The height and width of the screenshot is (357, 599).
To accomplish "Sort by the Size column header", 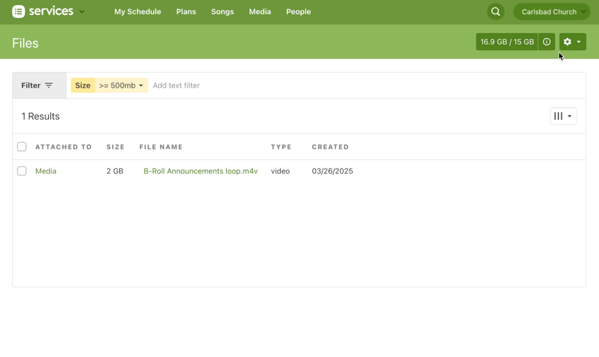I will click(115, 147).
